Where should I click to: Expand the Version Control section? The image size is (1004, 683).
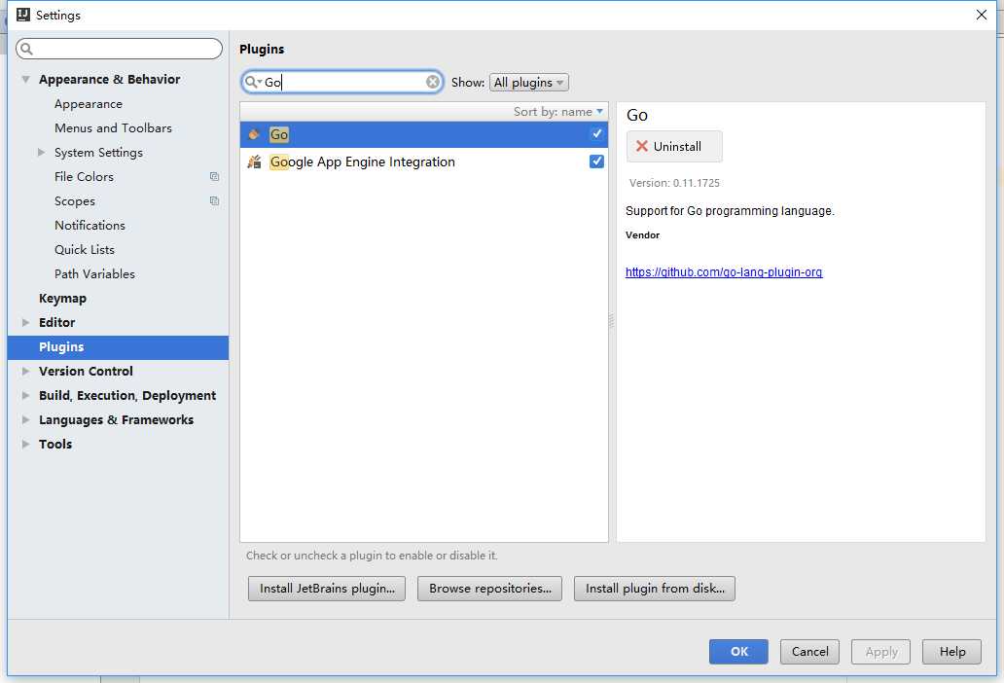click(x=25, y=372)
